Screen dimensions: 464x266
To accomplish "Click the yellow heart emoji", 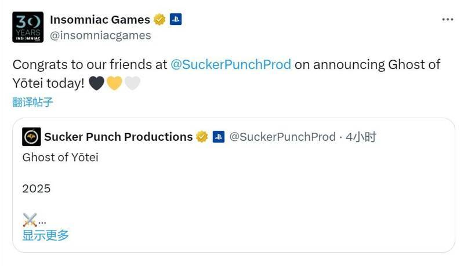I will pyautogui.click(x=114, y=83).
